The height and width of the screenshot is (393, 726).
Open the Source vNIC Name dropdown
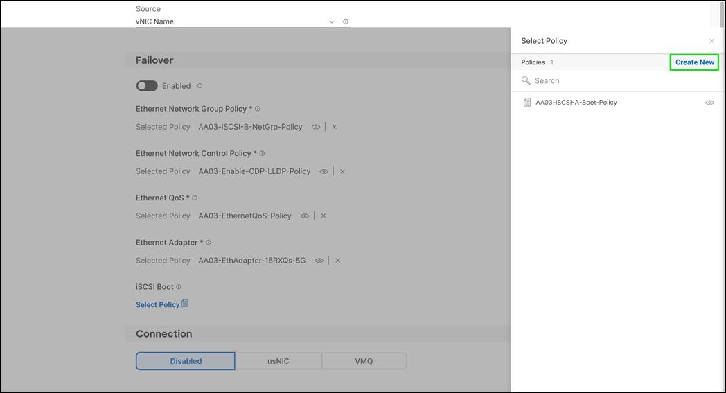pyautogui.click(x=243, y=21)
